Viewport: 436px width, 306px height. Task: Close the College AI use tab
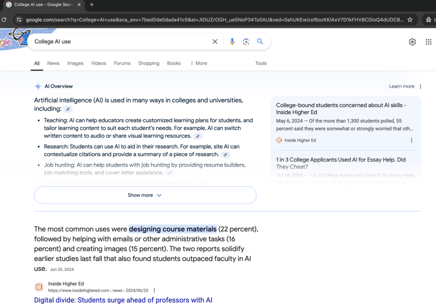coord(79,5)
